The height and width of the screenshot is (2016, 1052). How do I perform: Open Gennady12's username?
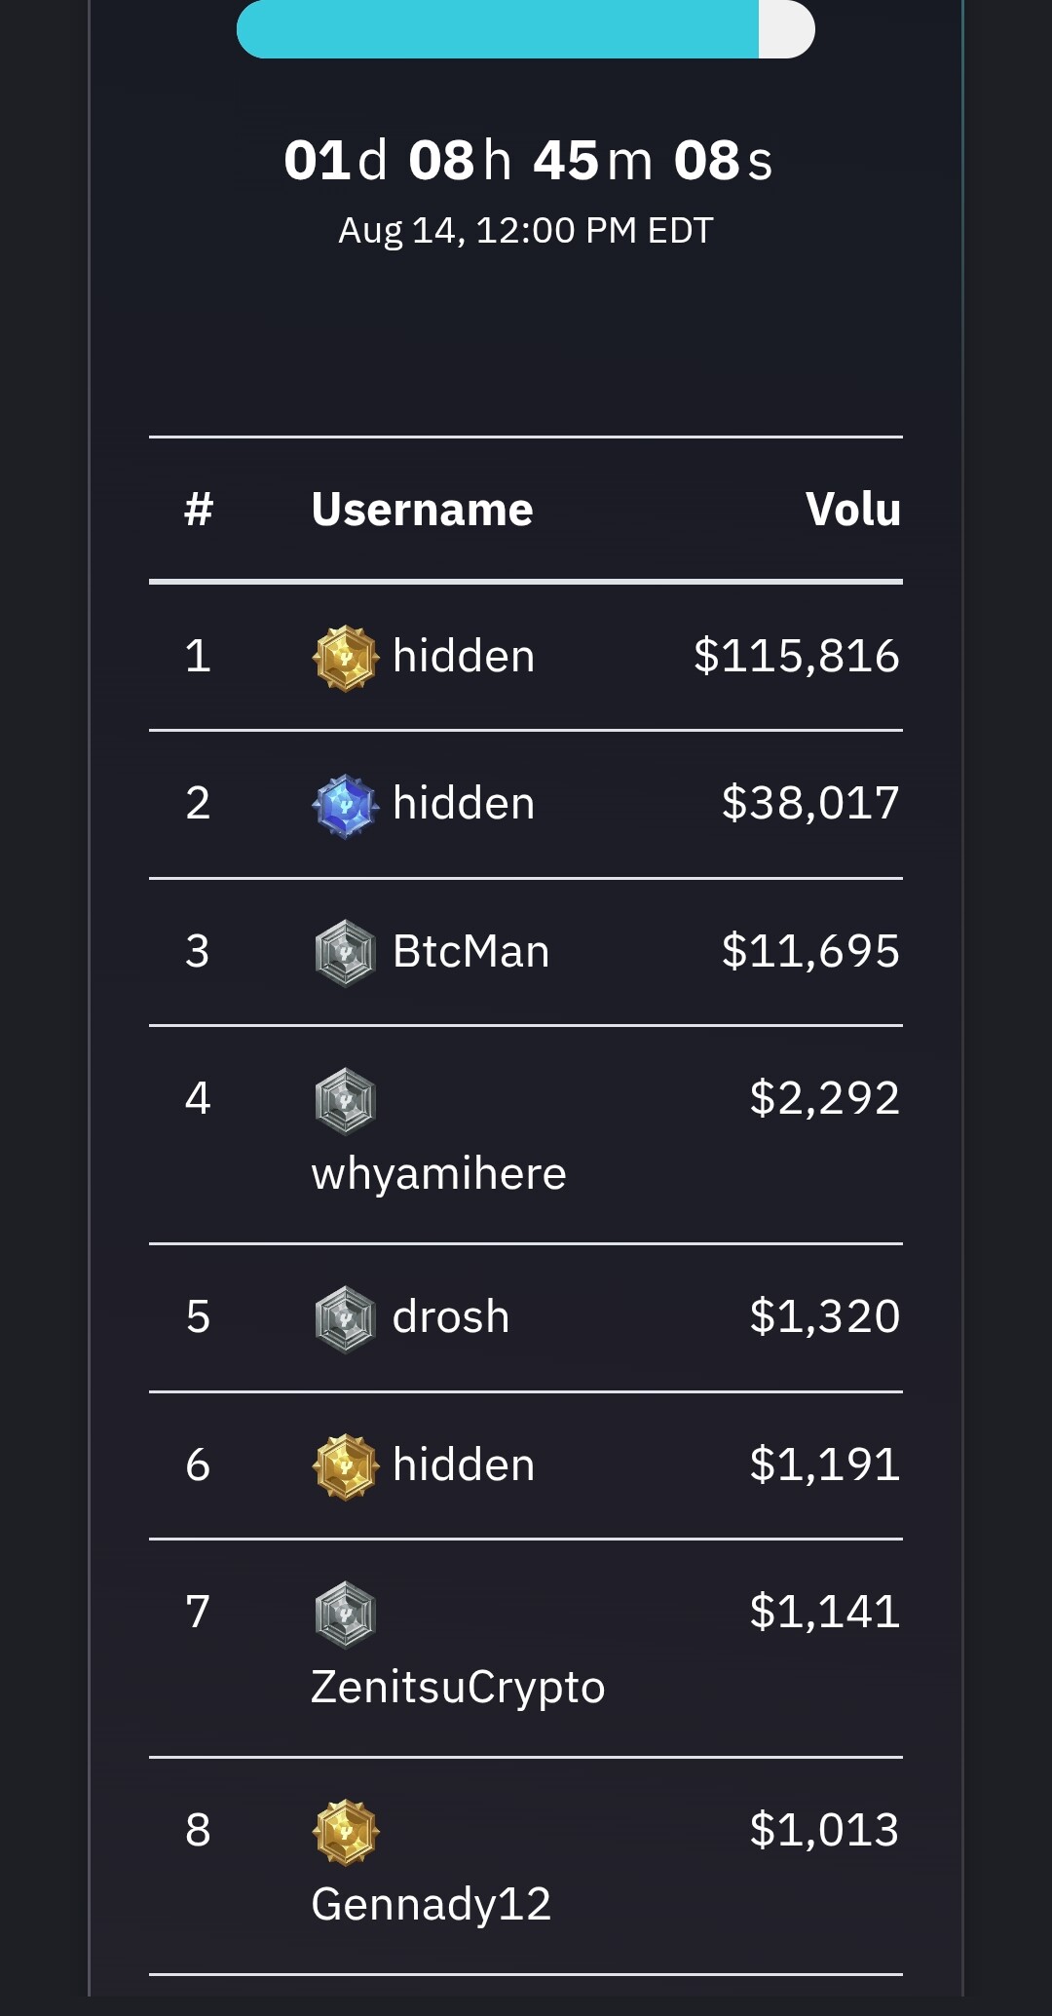[x=431, y=1905]
